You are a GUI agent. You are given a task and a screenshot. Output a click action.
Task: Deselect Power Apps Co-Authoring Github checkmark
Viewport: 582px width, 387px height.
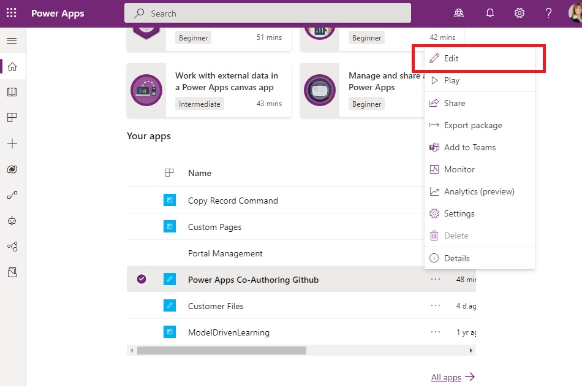(142, 279)
